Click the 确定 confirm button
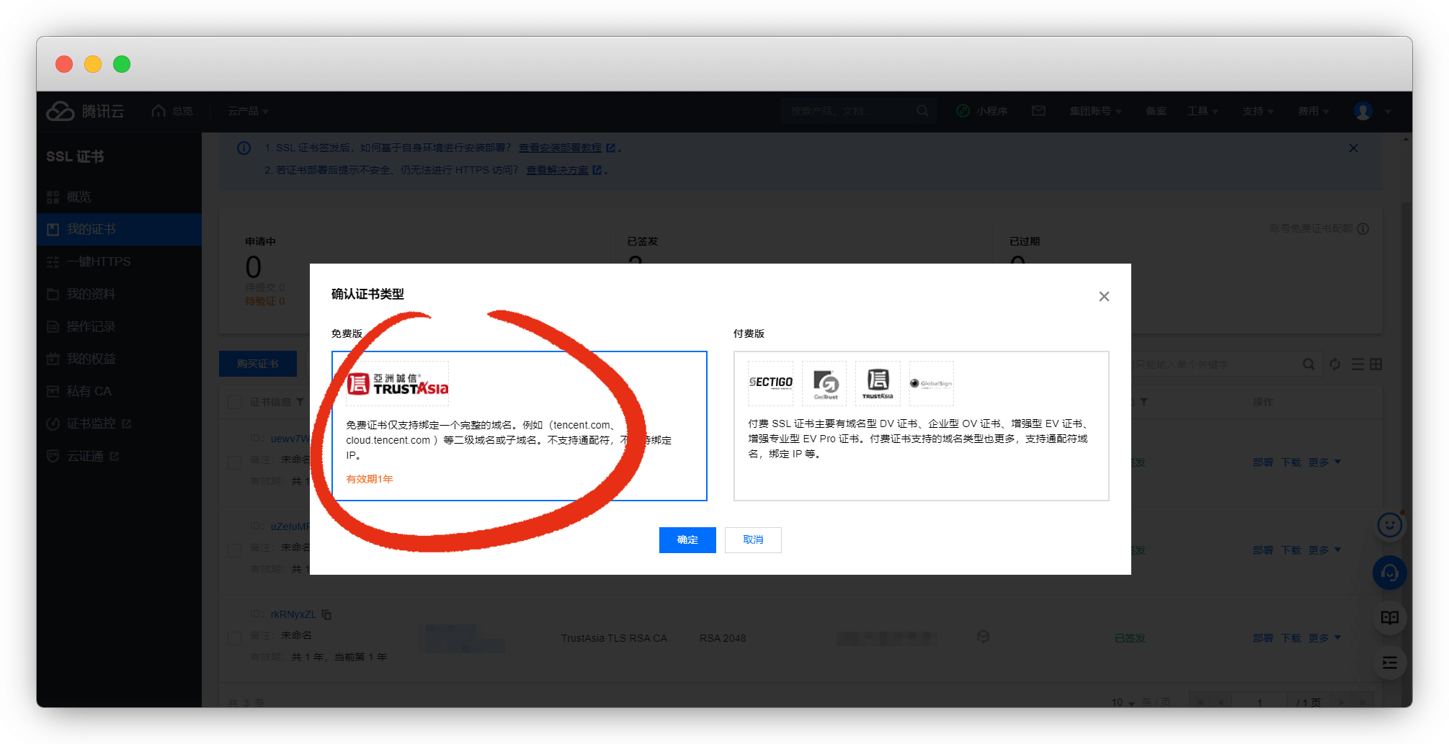 point(687,540)
